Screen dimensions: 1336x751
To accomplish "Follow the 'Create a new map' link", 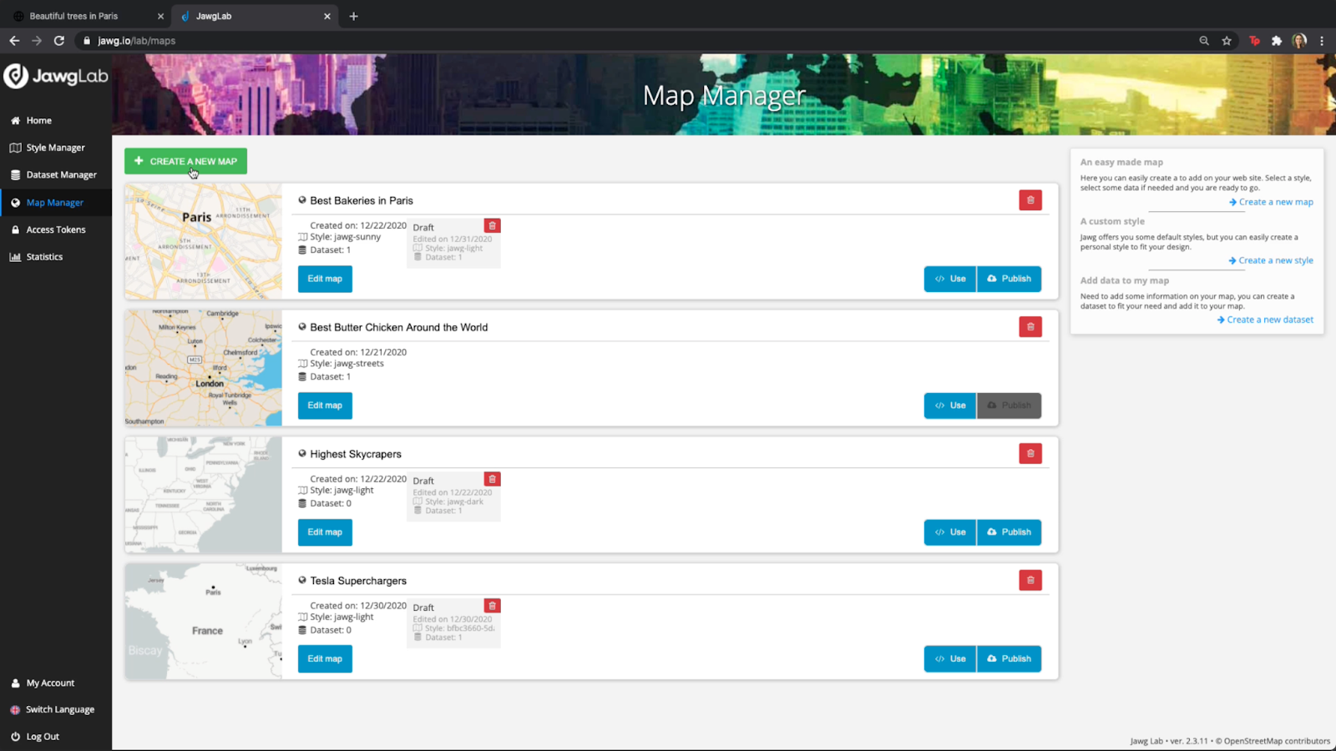I will 1271,202.
